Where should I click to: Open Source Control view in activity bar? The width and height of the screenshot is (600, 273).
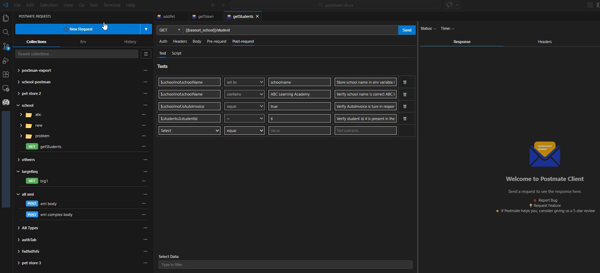6,46
